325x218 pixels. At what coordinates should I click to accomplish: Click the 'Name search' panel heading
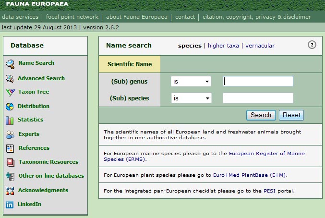coord(129,46)
